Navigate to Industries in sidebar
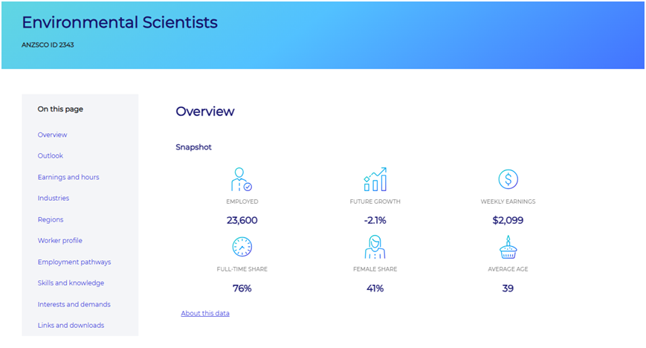 pyautogui.click(x=54, y=198)
